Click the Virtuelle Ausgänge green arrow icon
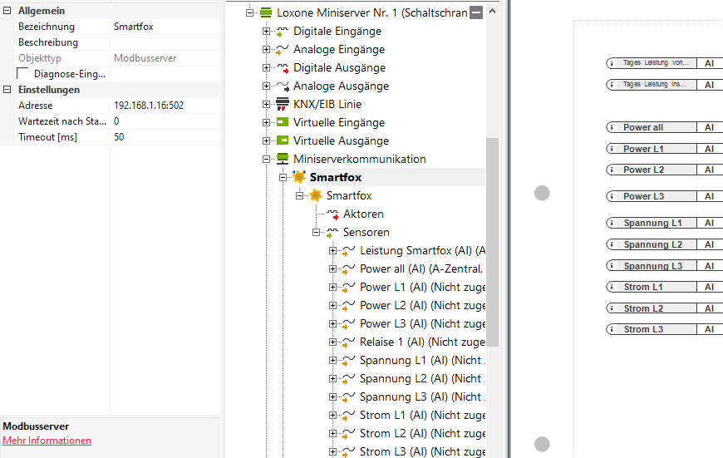 pos(283,140)
